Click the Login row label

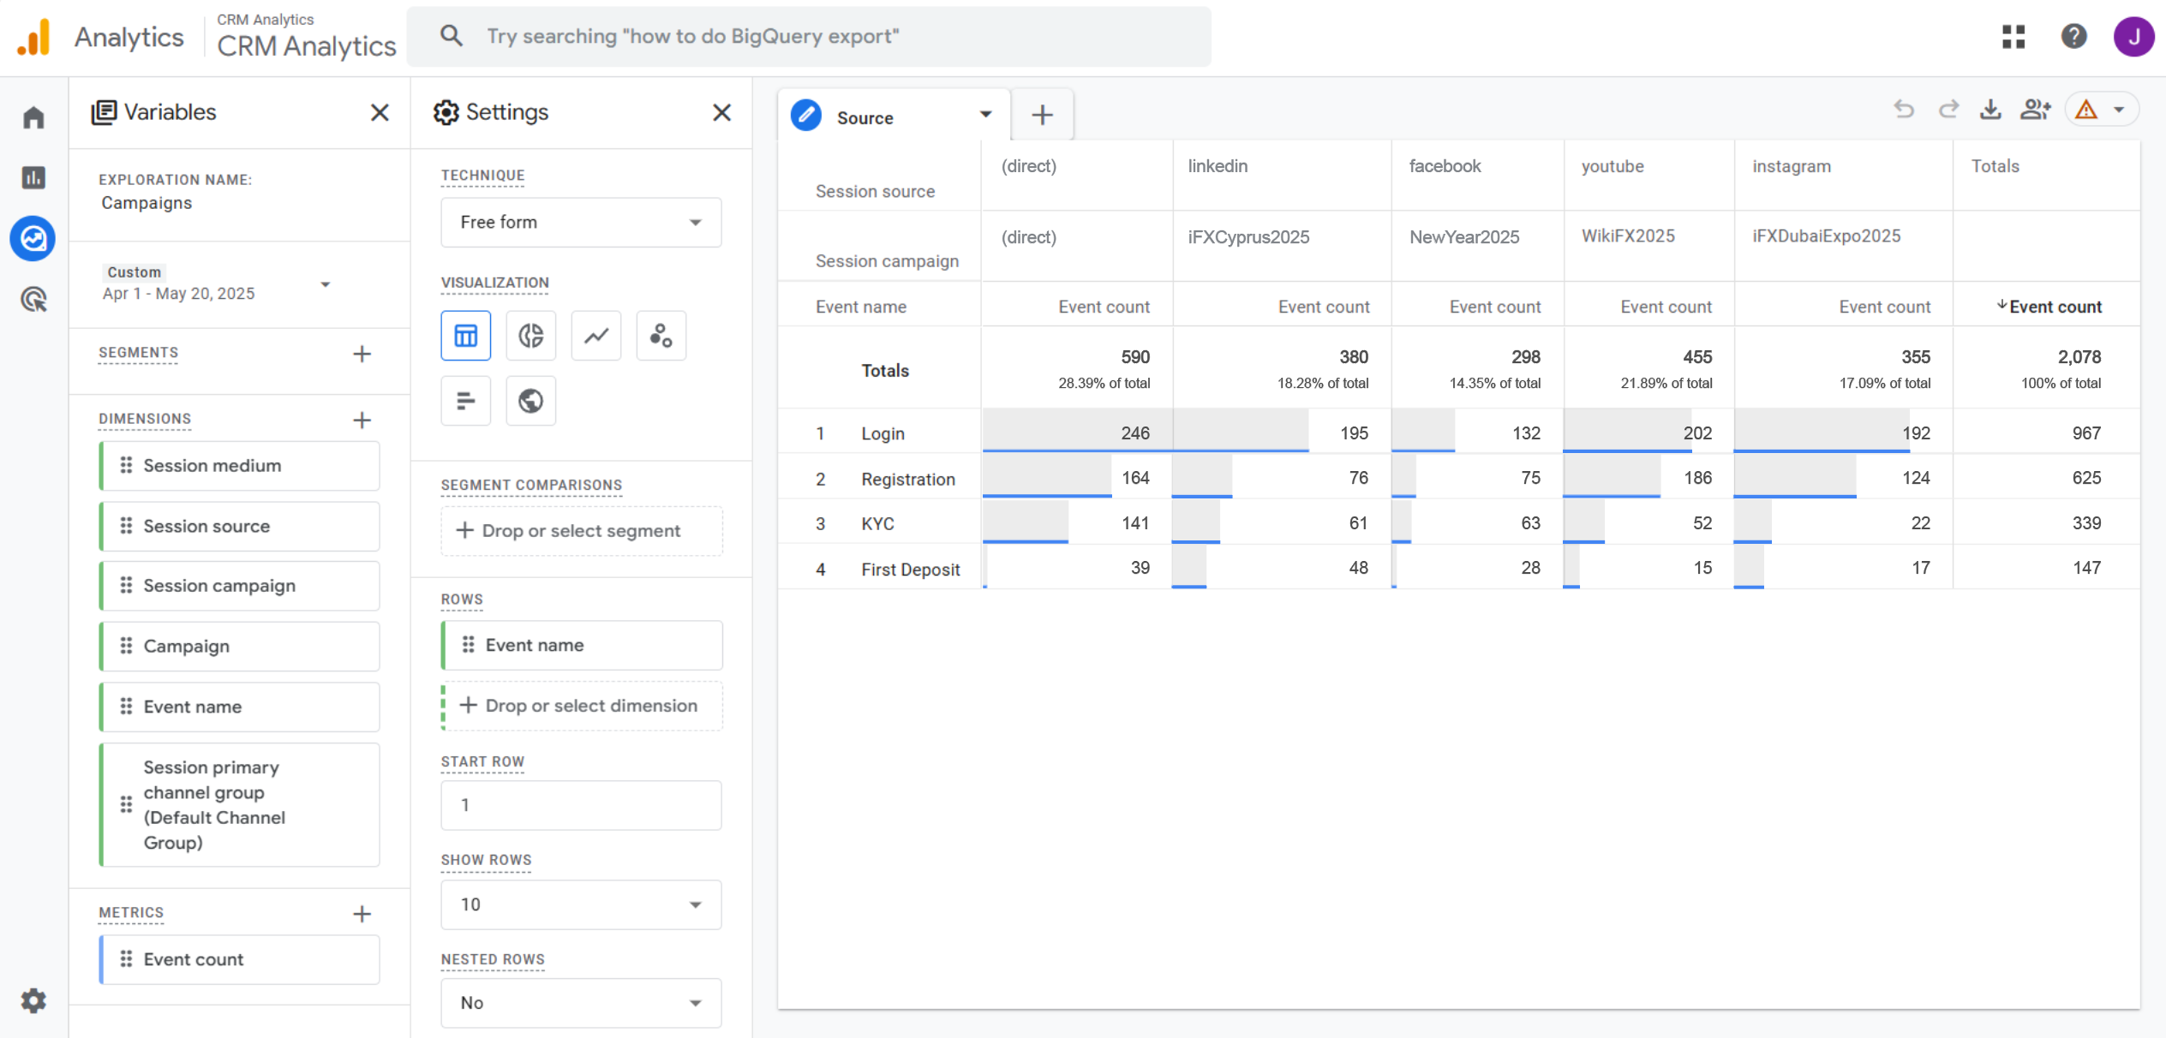[x=883, y=433]
